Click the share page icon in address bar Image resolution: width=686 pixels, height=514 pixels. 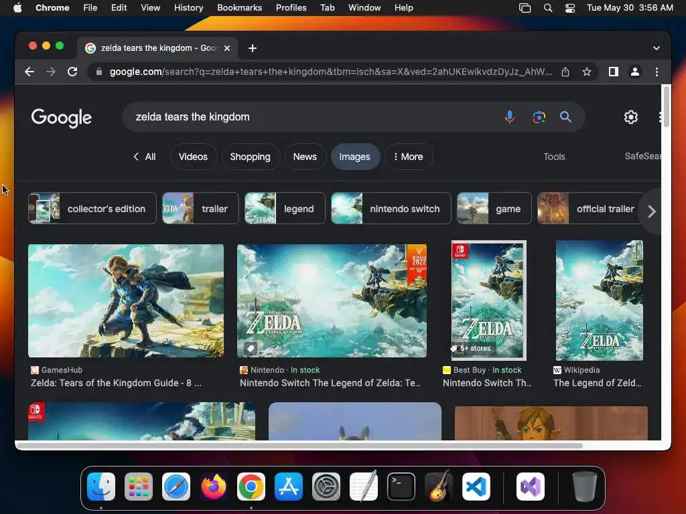click(x=565, y=72)
